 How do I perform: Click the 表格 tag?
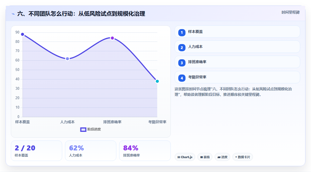click(205, 157)
